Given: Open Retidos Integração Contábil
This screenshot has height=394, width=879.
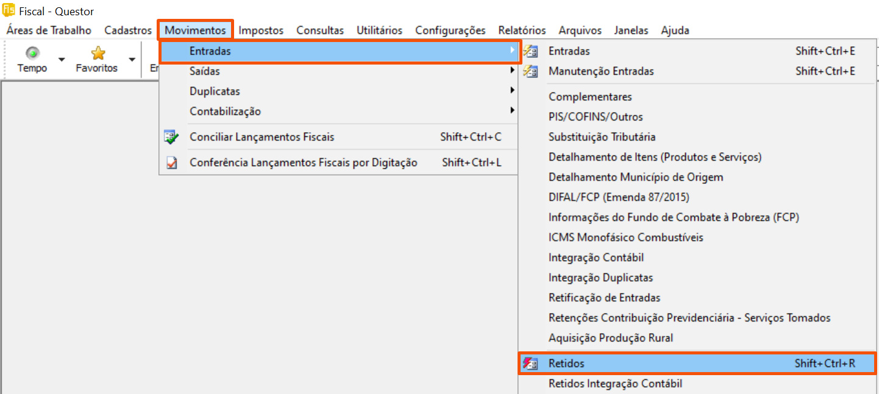Looking at the screenshot, I should coord(615,384).
